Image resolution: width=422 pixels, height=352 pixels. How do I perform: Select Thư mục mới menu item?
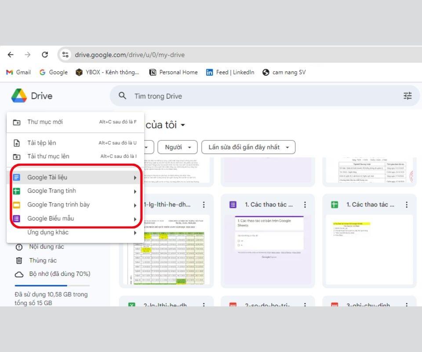coord(45,122)
